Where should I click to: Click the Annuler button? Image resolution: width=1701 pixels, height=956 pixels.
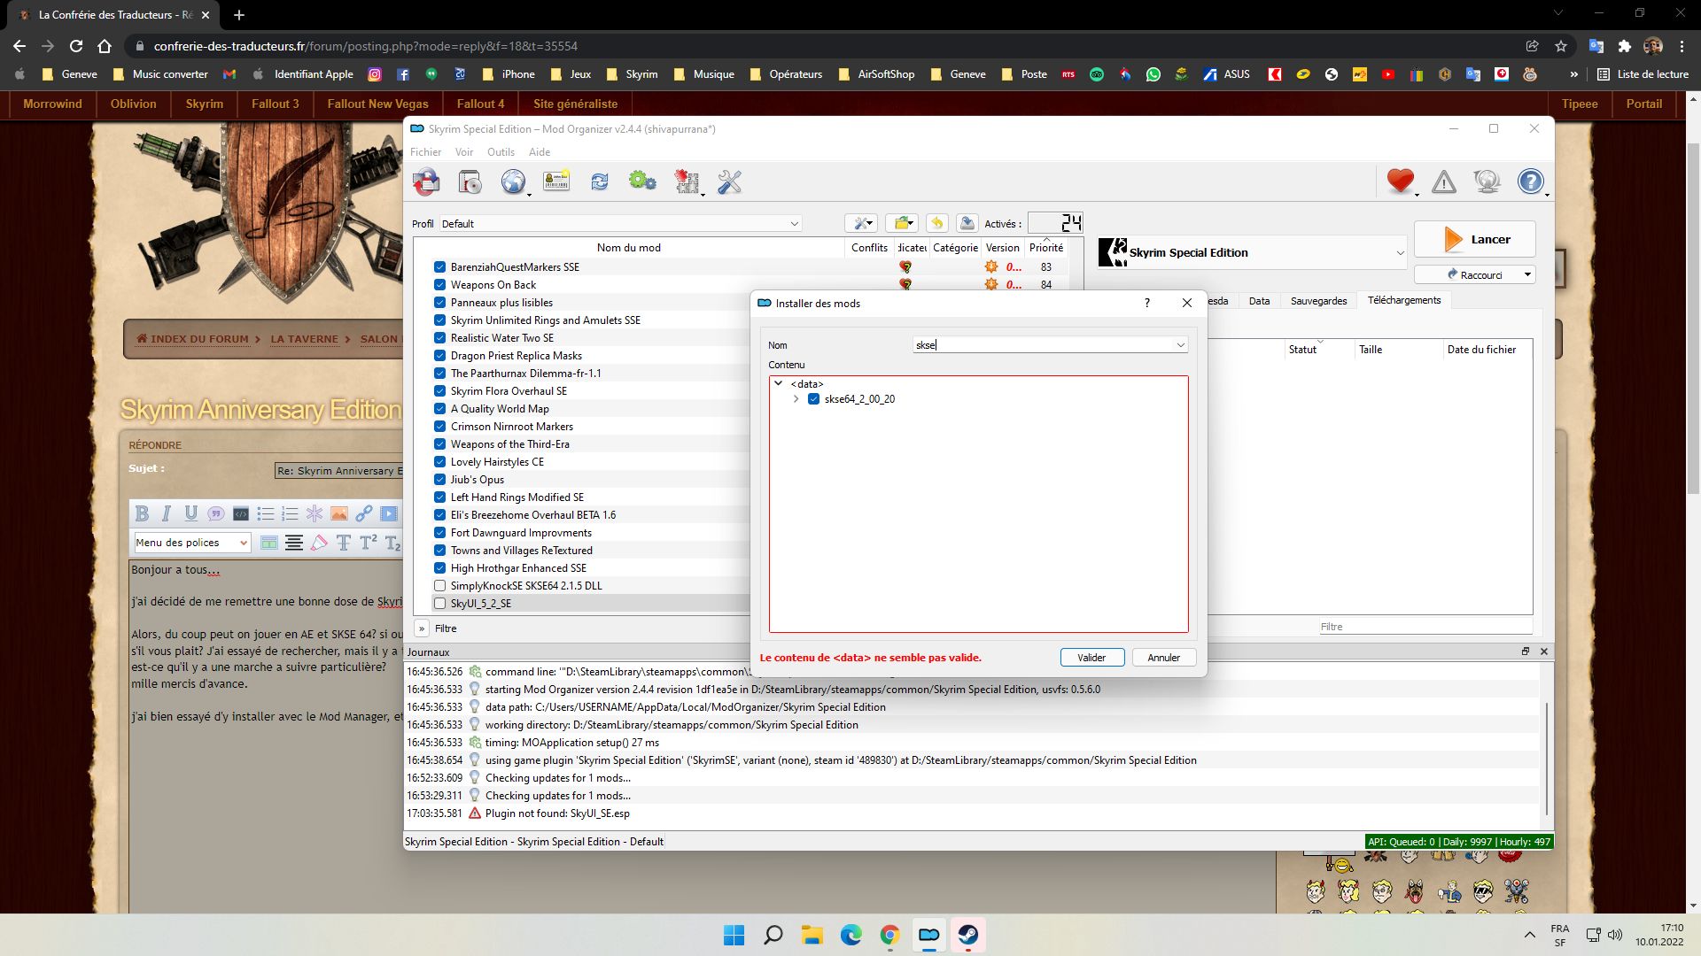pos(1163,658)
